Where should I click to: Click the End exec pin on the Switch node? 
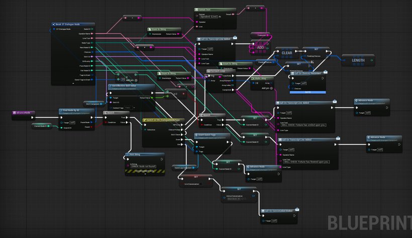(x=182, y=144)
